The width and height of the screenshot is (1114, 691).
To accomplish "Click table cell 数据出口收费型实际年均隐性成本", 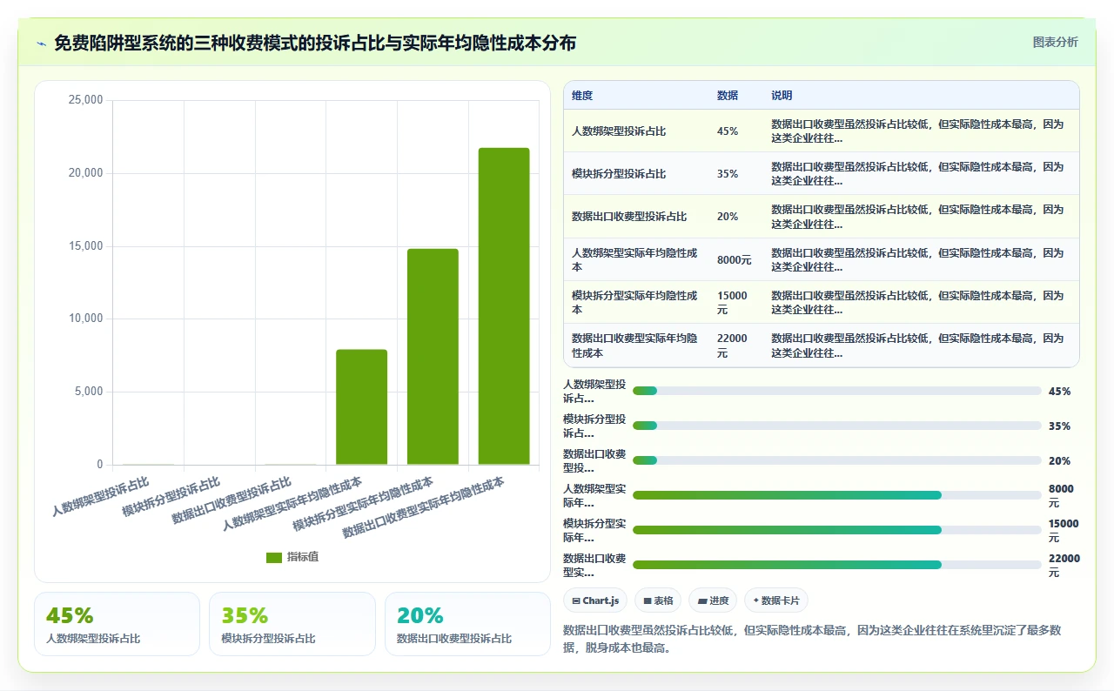I will (634, 345).
